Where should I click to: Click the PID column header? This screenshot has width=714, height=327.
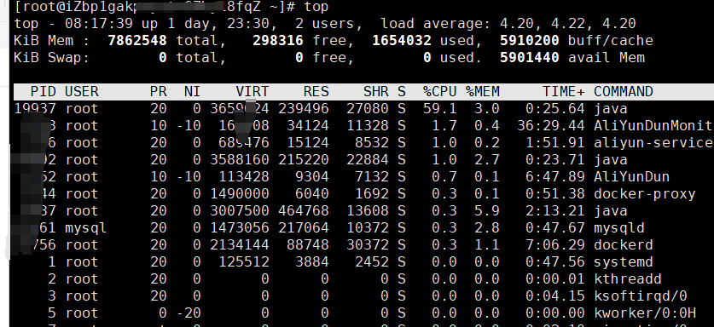pos(44,92)
